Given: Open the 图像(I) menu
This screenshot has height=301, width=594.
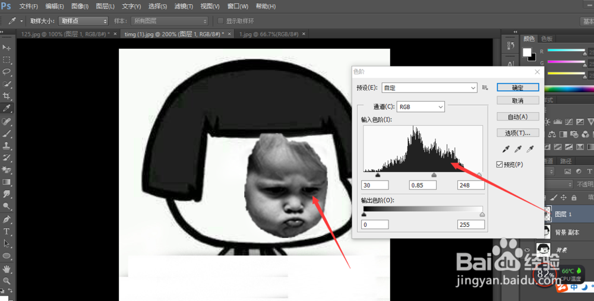Looking at the screenshot, I should click(x=80, y=7).
